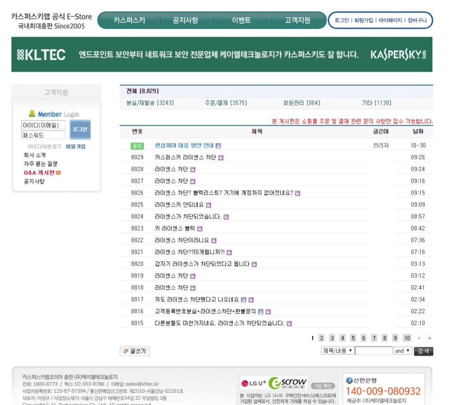Click lock icon on post 8818
The width and height of the screenshot is (450, 405).
point(193,288)
